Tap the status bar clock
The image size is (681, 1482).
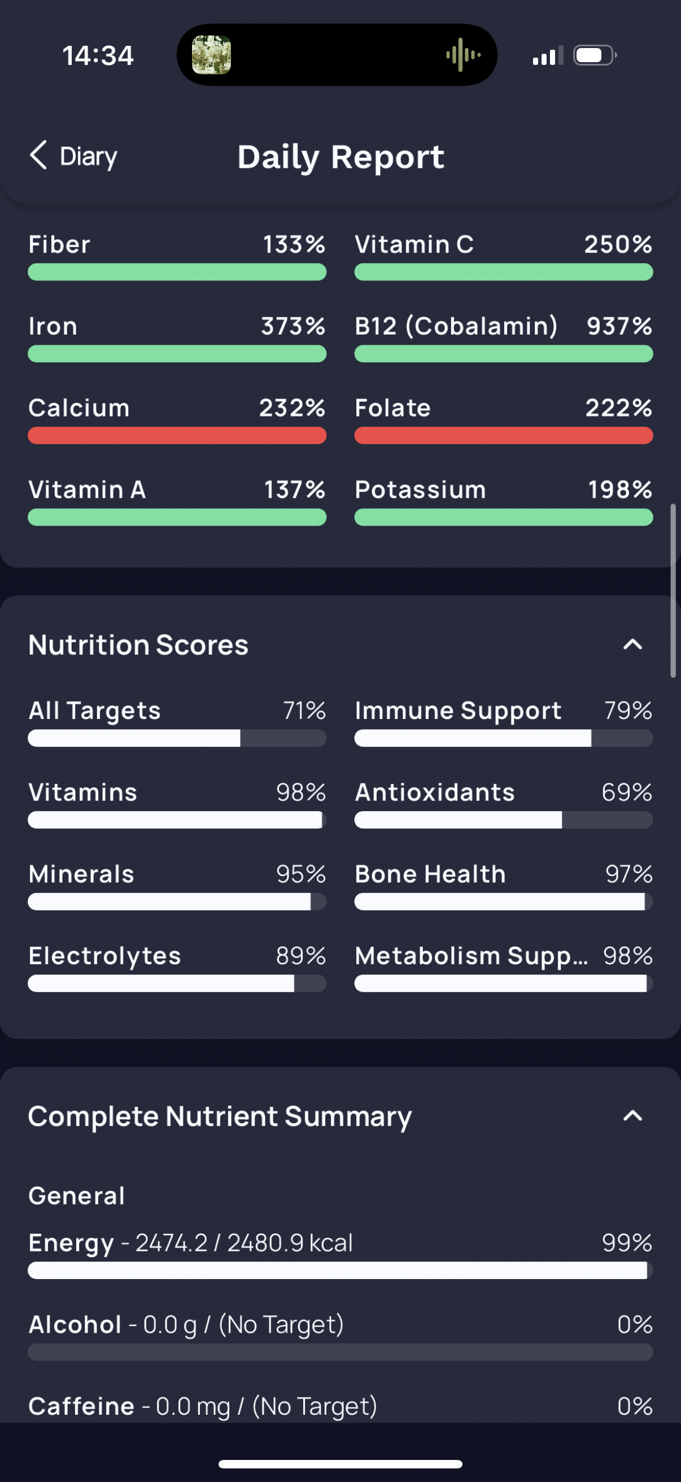(98, 56)
